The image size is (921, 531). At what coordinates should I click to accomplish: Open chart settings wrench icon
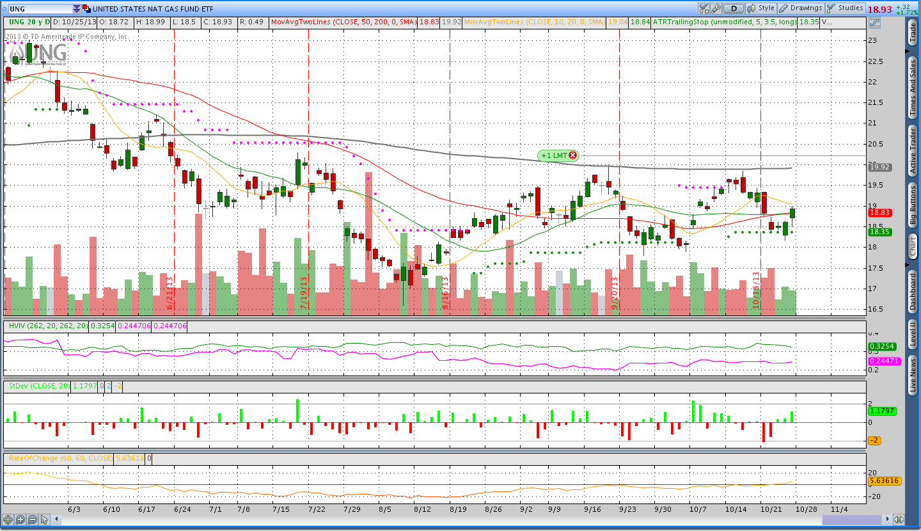tap(716, 8)
